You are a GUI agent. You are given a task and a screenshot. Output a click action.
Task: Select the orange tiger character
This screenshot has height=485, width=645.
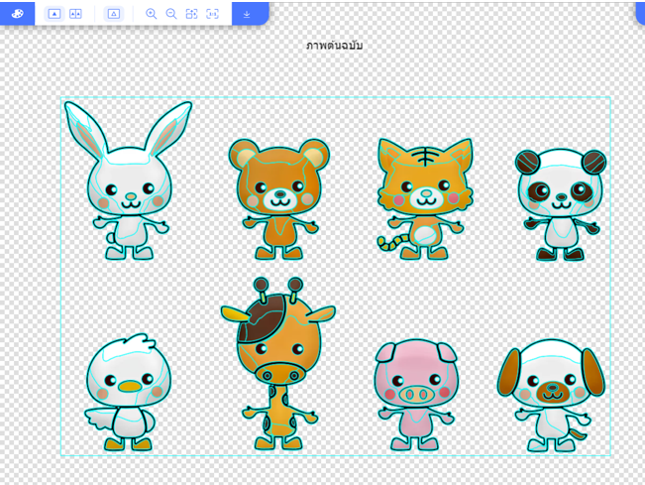point(425,198)
